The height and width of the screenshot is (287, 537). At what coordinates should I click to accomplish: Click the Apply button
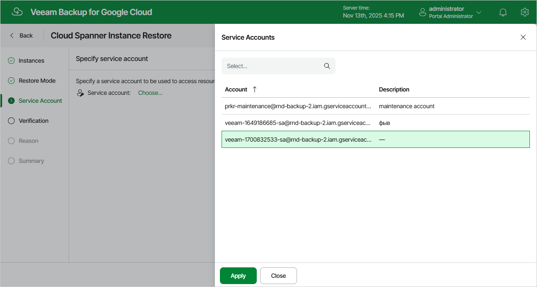238,276
